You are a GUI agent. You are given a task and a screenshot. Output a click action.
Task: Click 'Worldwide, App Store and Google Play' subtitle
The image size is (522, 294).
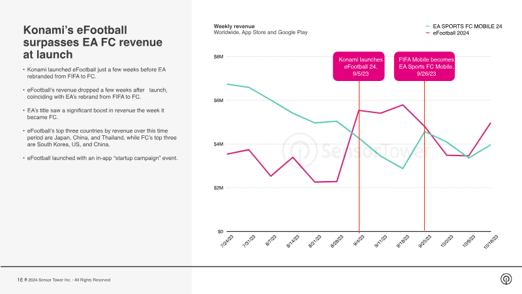tap(260, 32)
